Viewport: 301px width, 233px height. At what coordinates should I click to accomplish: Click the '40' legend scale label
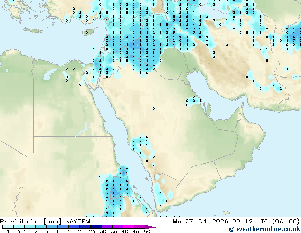point(125,231)
